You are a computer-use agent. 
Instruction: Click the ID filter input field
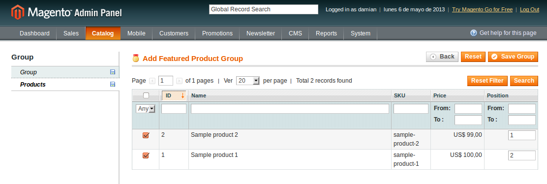(x=174, y=109)
